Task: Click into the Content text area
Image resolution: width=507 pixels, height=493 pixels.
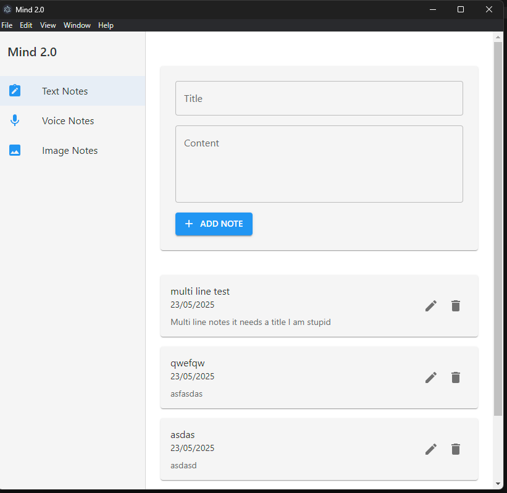Action: click(x=319, y=164)
